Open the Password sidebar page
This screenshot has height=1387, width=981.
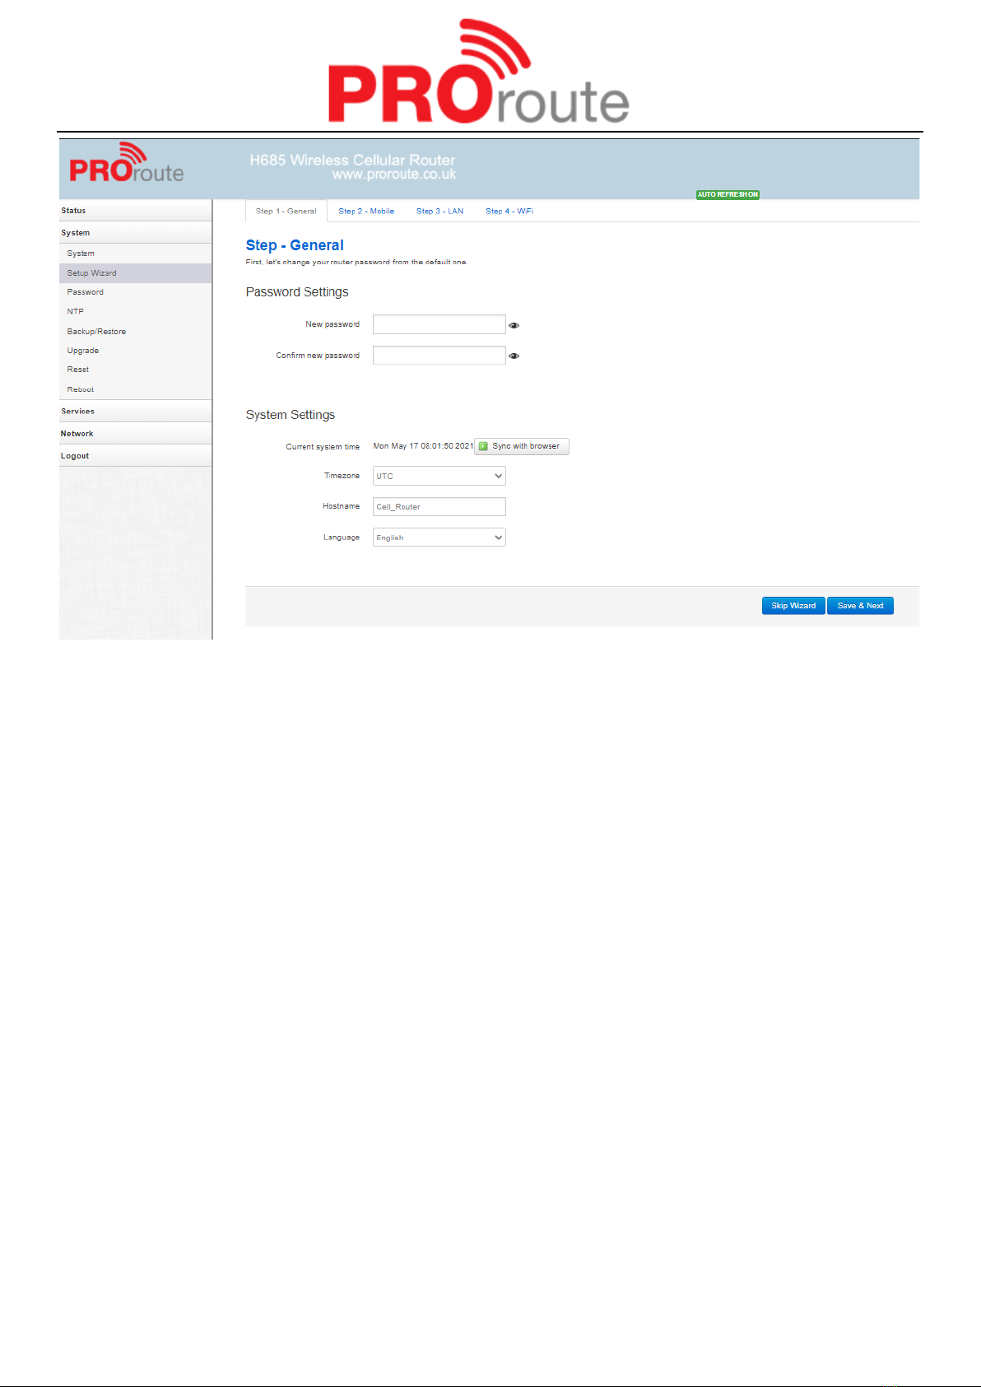point(136,292)
